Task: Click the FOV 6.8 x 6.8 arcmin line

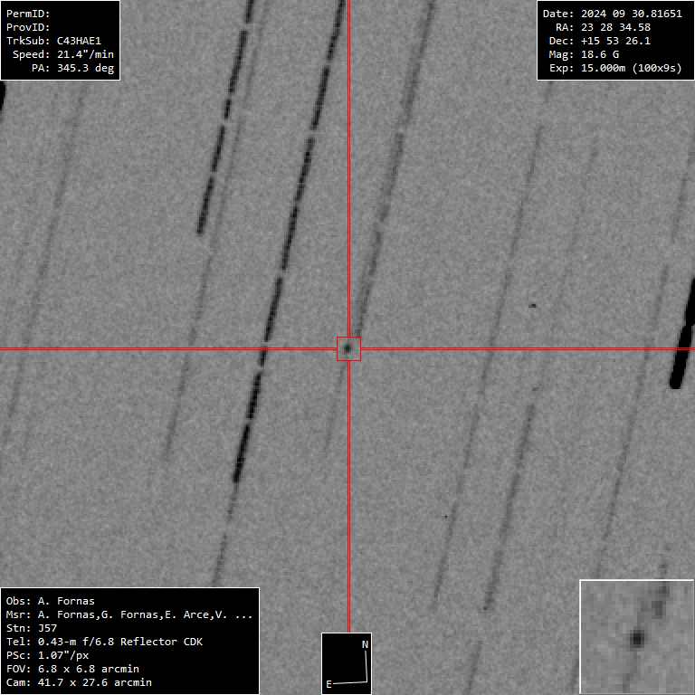Action: click(72, 669)
